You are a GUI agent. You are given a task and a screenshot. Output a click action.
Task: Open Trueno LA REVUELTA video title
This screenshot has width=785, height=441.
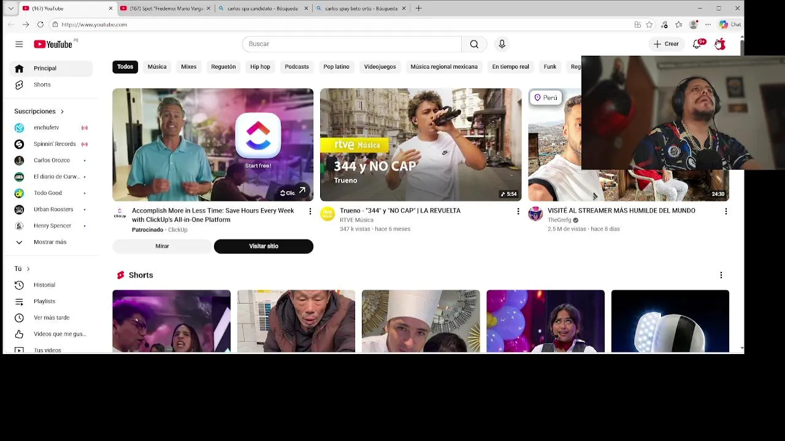(400, 211)
